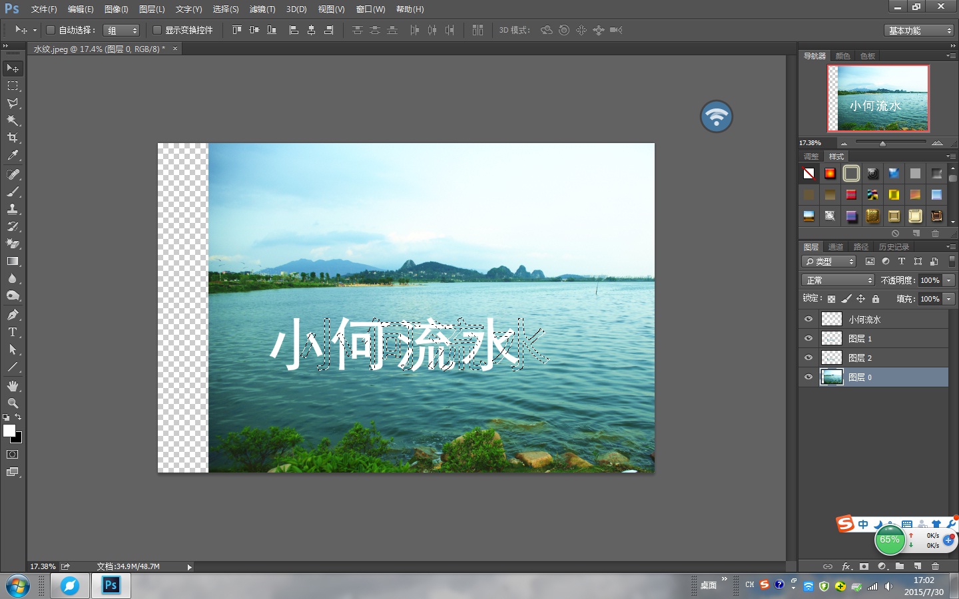The width and height of the screenshot is (959, 599).
Task: Click the foreground color swatch
Action: click(x=9, y=431)
